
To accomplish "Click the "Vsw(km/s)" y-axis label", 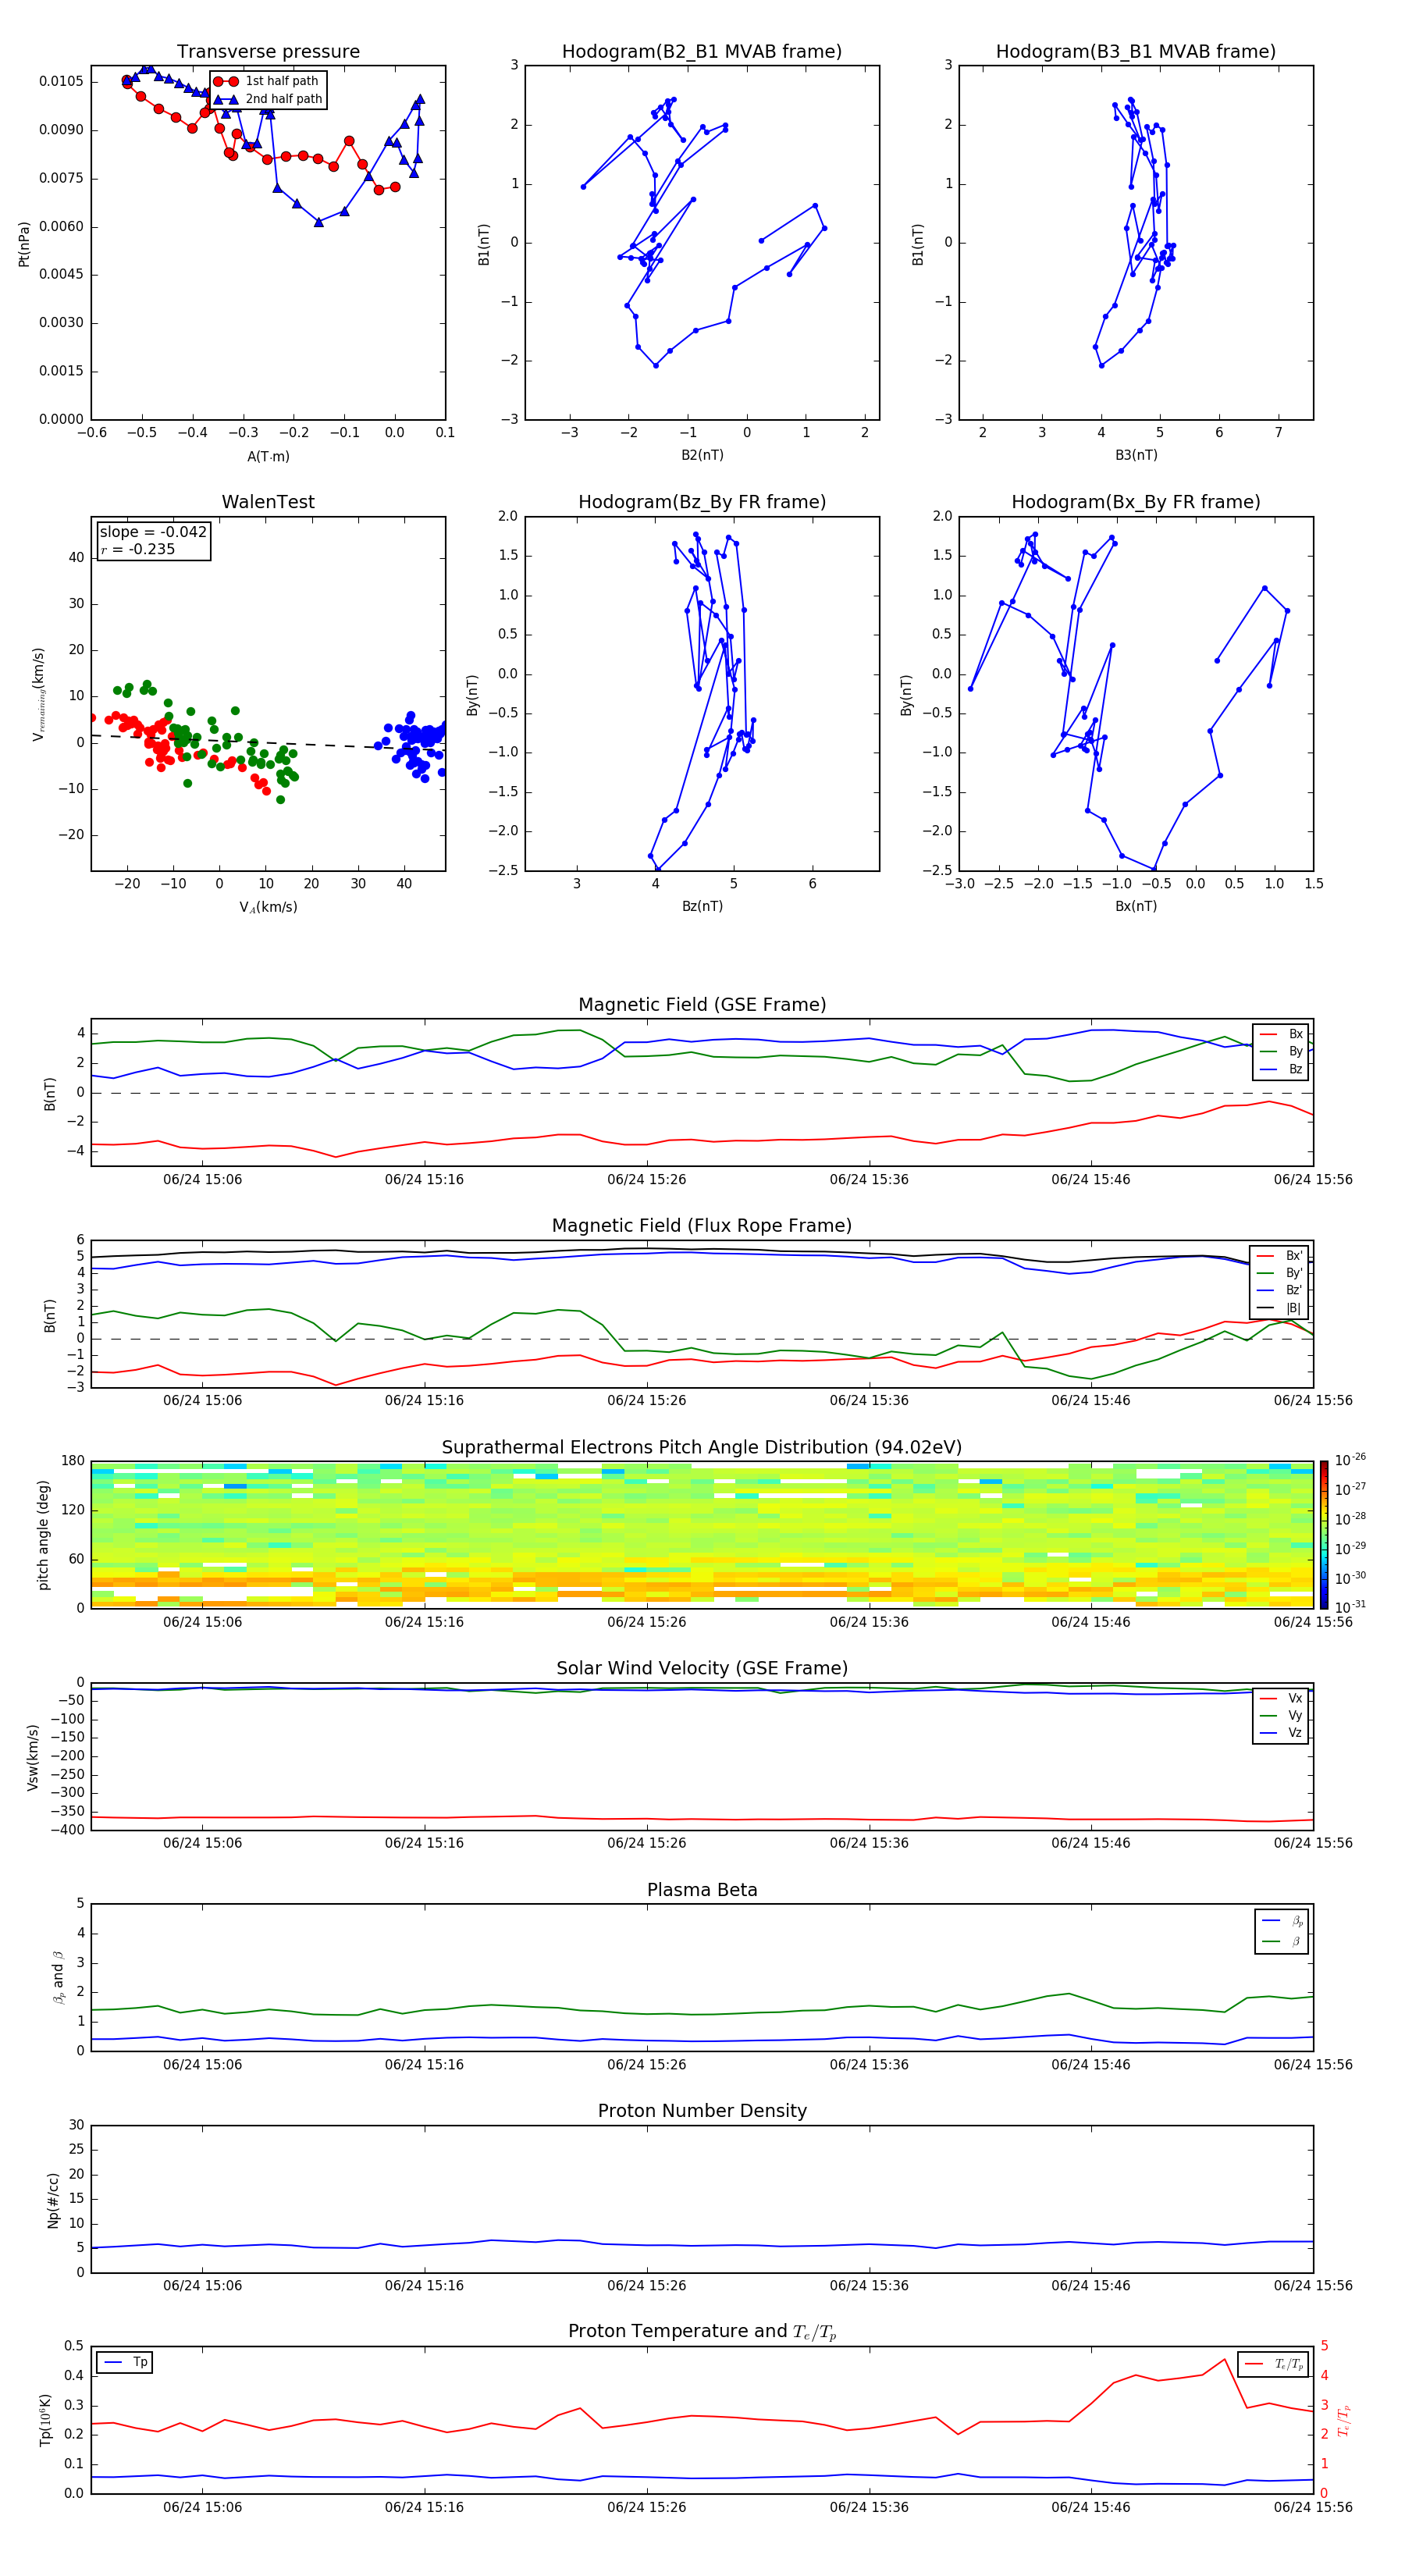I will pos(33,1756).
